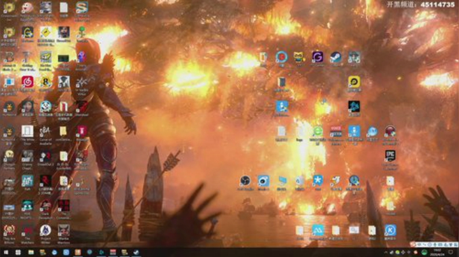Select the blue S icon in the top row
This screenshot has width=459, height=257.
pos(82,8)
